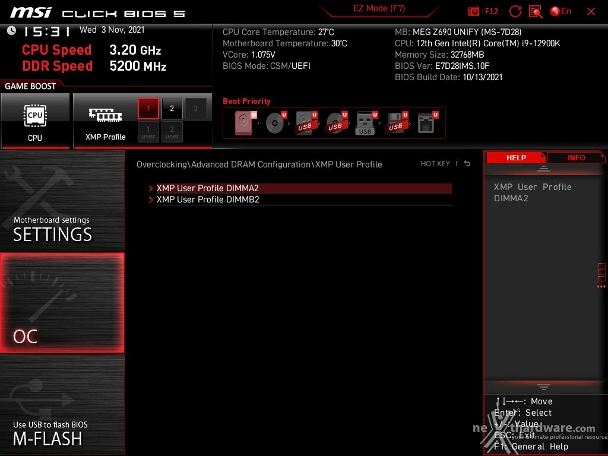Open the GAME BOOST section label
This screenshot has width=608, height=456.
(x=30, y=86)
